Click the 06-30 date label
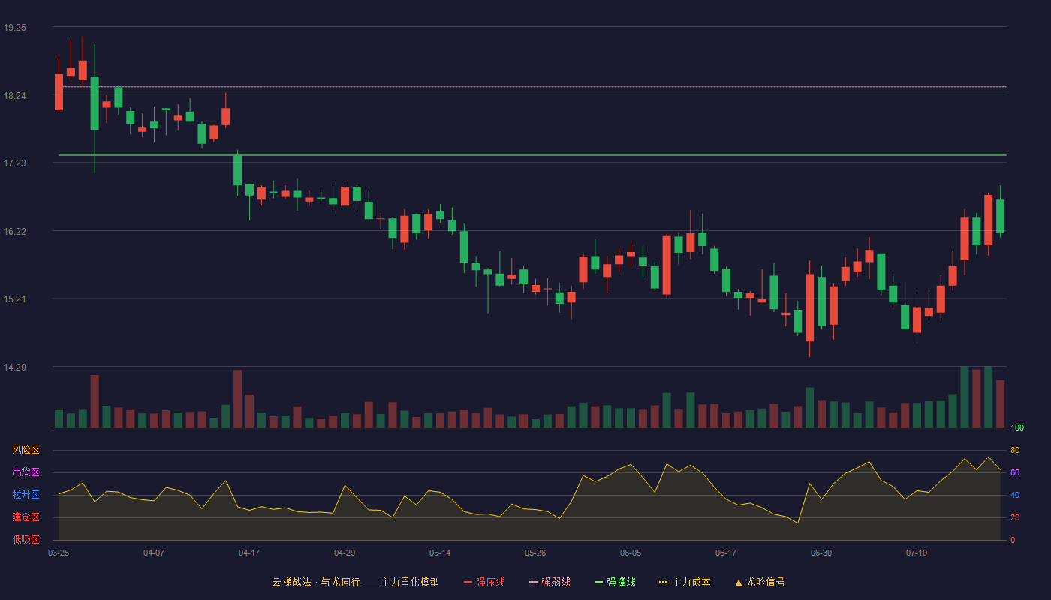Screen dimensions: 1051x600 [821, 553]
